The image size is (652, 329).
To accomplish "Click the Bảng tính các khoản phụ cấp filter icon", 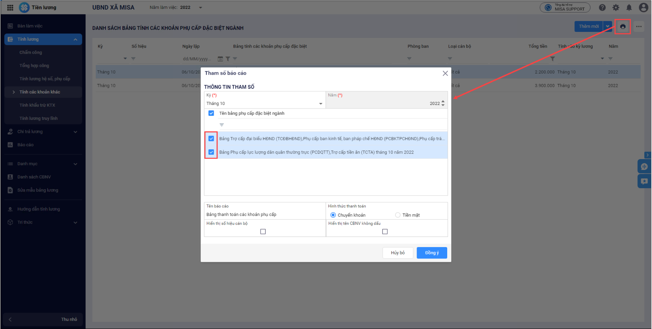I will (235, 59).
